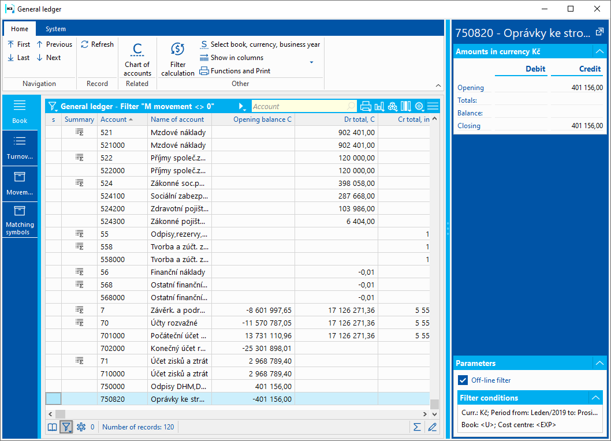Collapse the Filter conditions section
The image size is (611, 441).
[x=595, y=398]
